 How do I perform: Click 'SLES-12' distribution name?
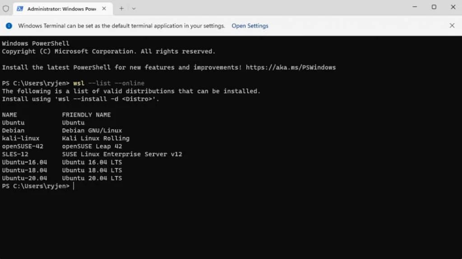coord(15,154)
